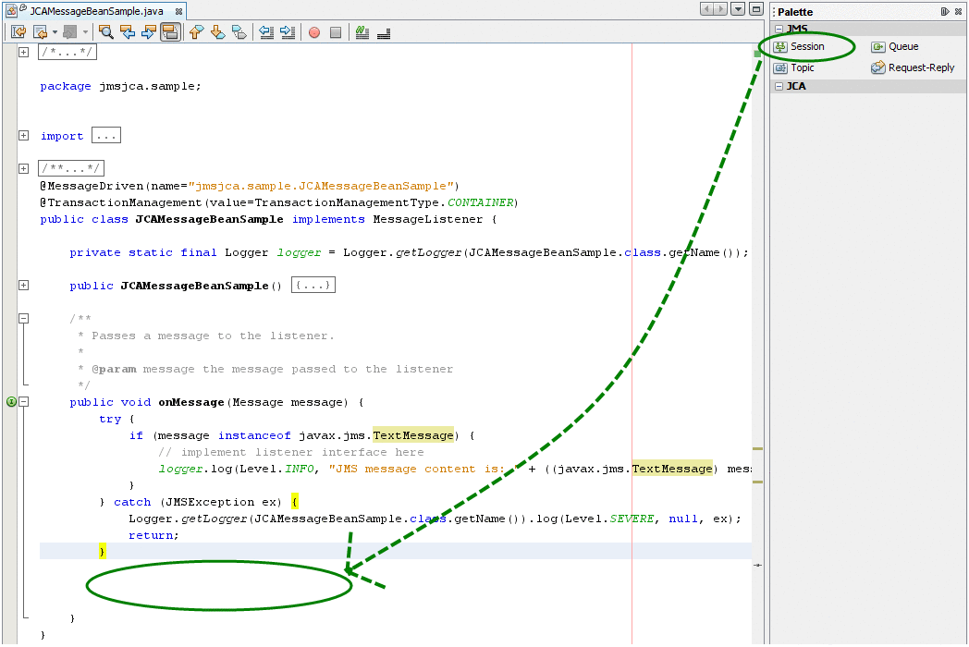Click the green status square atop the error stripe
The width and height of the screenshot is (969, 647).
[757, 54]
